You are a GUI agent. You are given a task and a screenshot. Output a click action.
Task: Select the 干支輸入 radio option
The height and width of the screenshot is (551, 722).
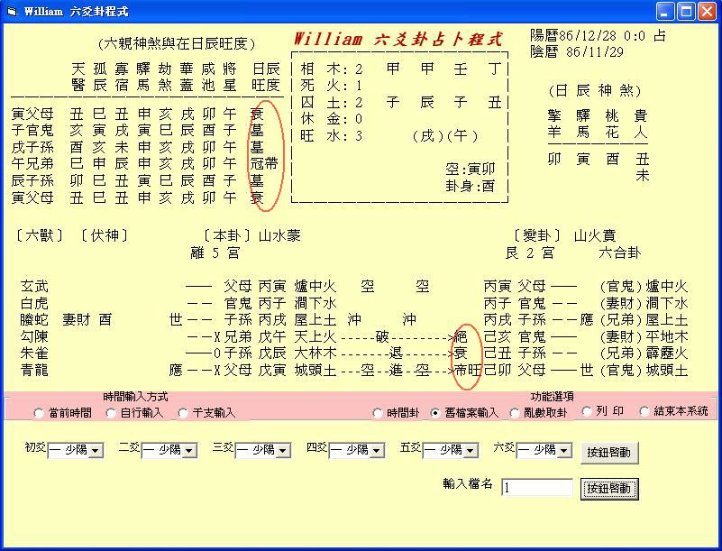182,413
